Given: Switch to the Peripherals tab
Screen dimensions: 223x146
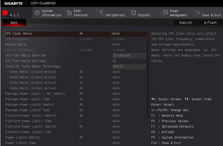Looking at the screenshot, I should (x=111, y=13).
